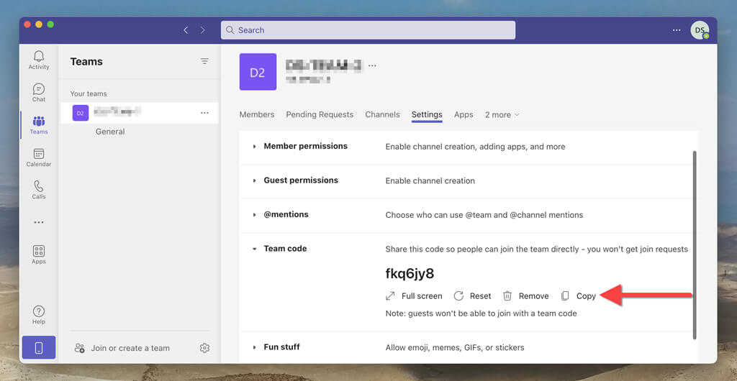
Task: Open the Calls section
Action: point(39,190)
